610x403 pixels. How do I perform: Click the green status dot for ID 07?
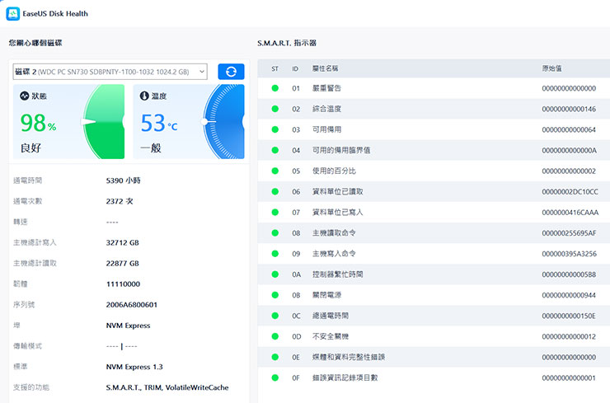pyautogui.click(x=275, y=212)
